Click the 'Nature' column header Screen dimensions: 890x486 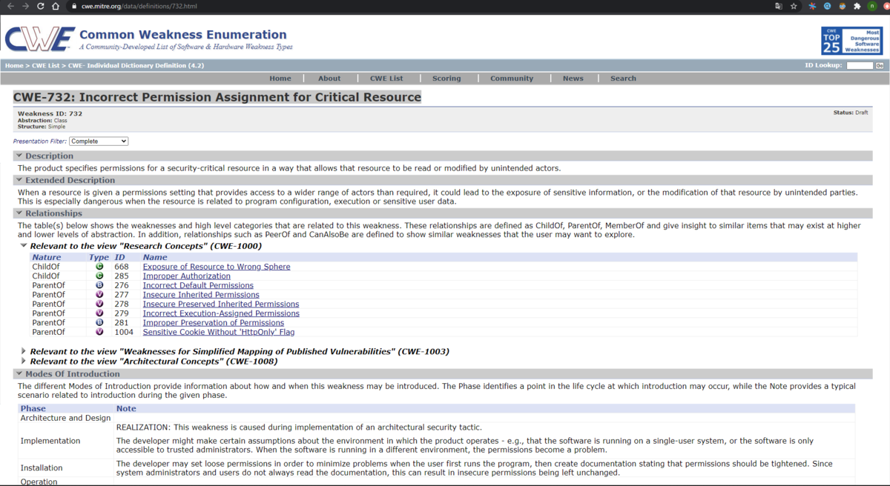(x=47, y=257)
